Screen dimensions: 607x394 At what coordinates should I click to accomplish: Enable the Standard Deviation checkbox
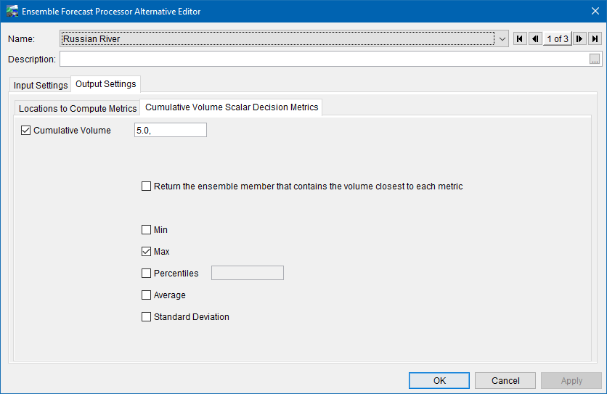click(147, 316)
